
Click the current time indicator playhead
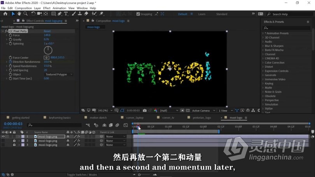point(138,126)
